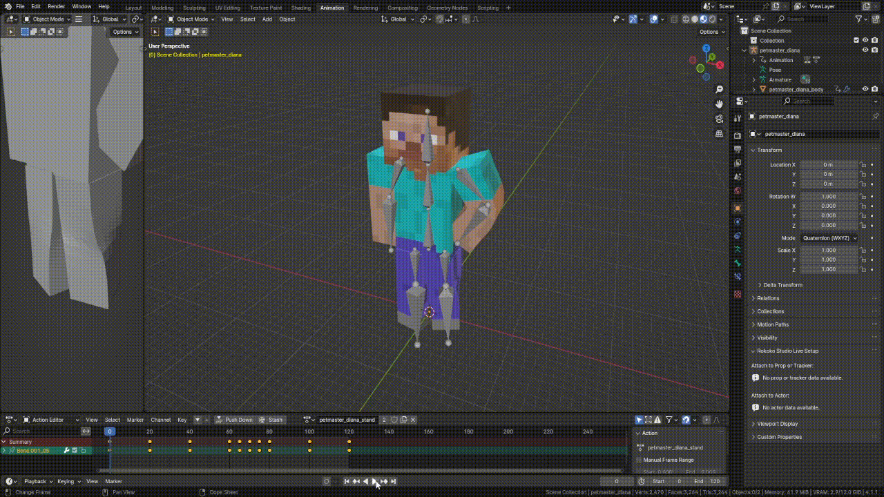Open the Render menu

click(x=56, y=6)
